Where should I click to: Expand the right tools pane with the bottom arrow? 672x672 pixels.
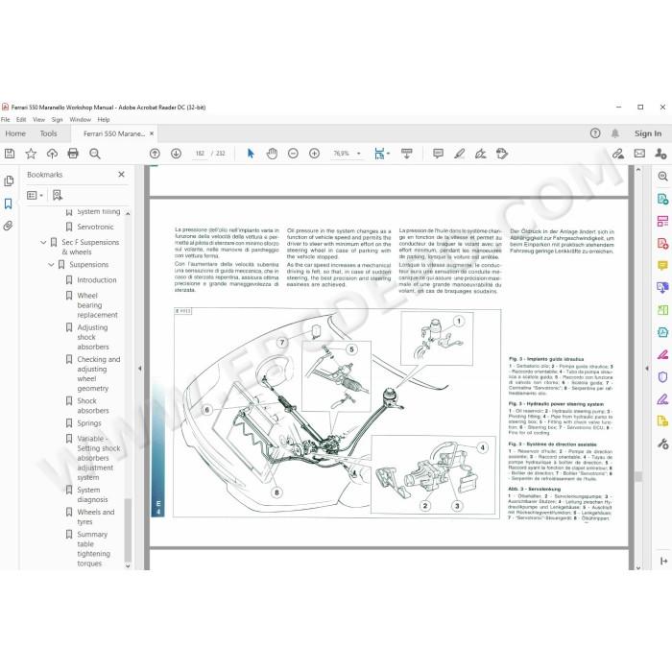tap(664, 561)
